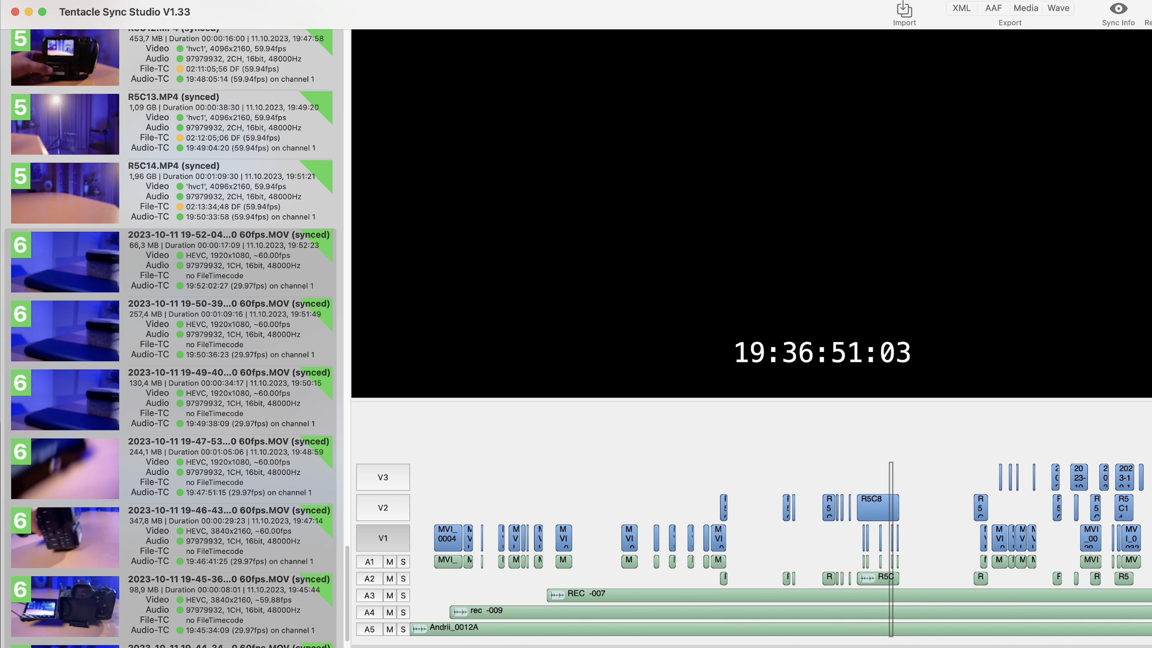Select AAF export format tab
This screenshot has width=1152, height=648.
pos(992,8)
